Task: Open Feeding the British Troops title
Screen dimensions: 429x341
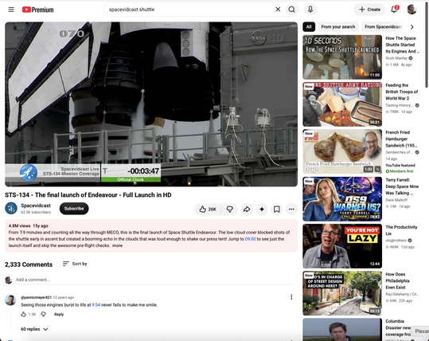Action: 402,92
